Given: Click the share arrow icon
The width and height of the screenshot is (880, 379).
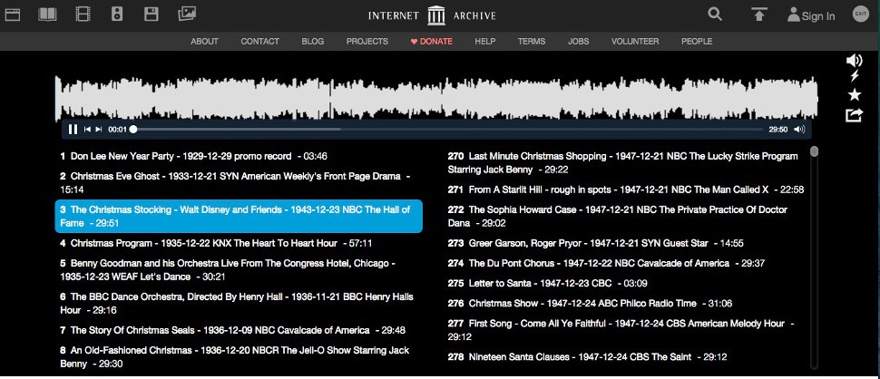Looking at the screenshot, I should [854, 115].
